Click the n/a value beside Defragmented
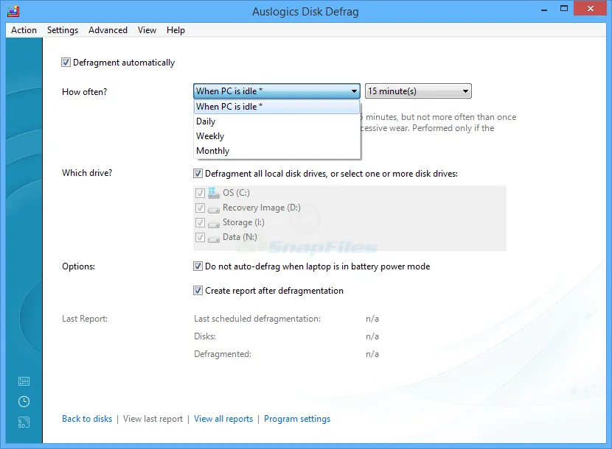The width and height of the screenshot is (612, 449). [372, 354]
